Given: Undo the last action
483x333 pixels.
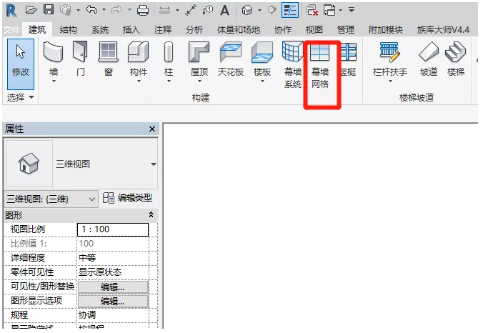Looking at the screenshot, I should point(91,10).
